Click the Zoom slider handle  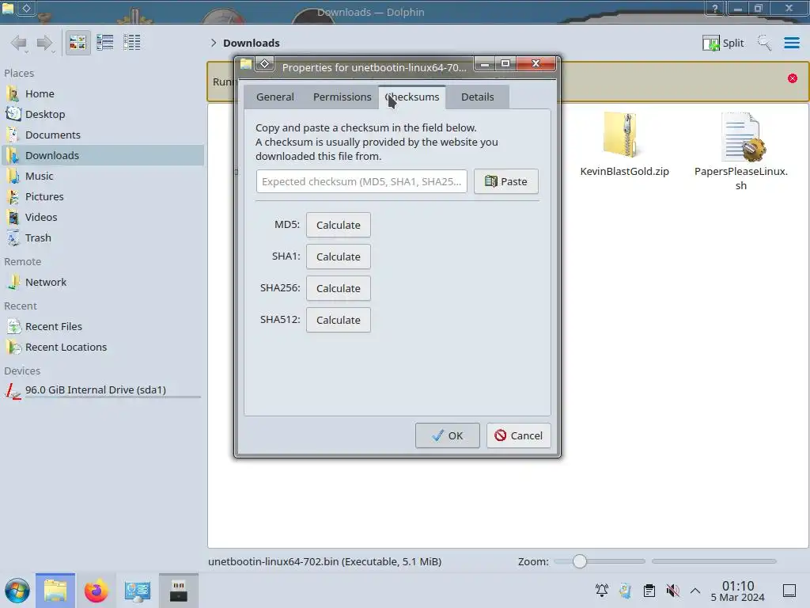pyautogui.click(x=580, y=561)
